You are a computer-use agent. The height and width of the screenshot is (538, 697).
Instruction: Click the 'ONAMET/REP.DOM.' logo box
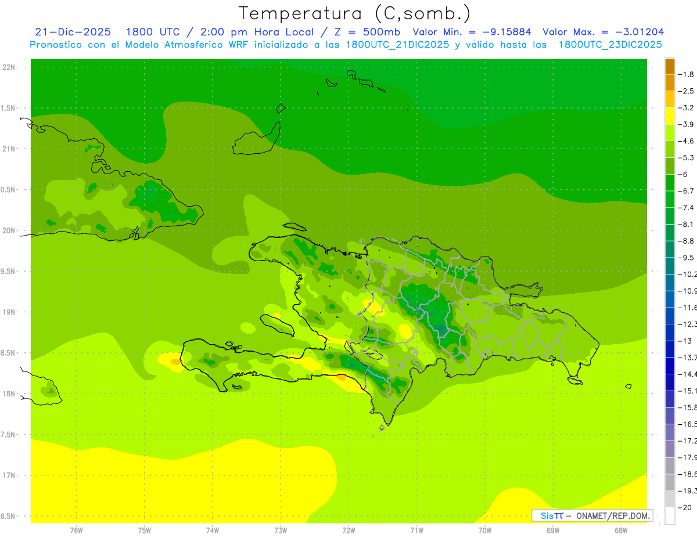click(592, 515)
